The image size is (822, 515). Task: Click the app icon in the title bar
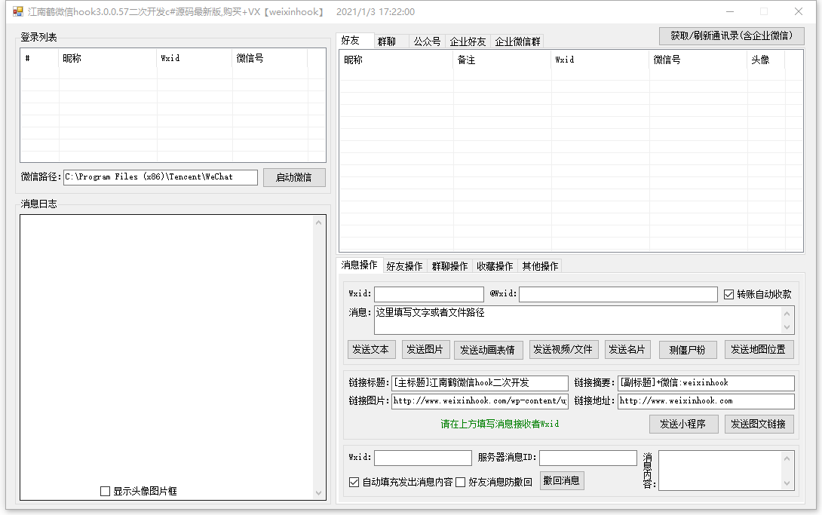pos(18,11)
